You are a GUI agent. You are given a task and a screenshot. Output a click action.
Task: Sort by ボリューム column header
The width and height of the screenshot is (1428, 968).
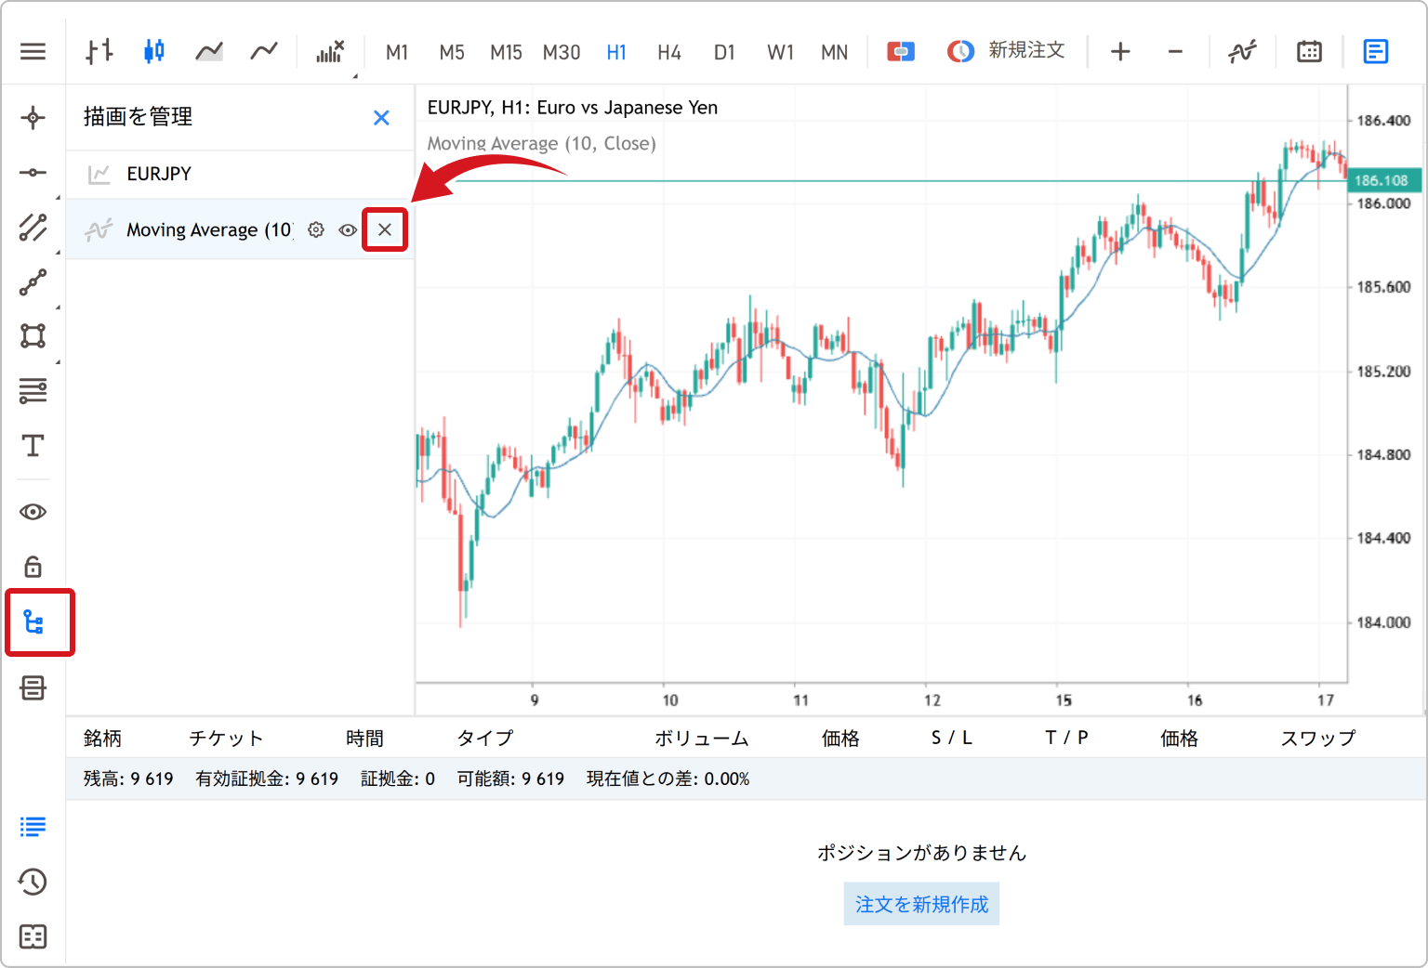tap(701, 738)
